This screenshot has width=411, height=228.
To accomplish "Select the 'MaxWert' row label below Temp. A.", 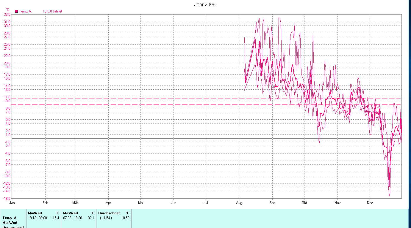I will pyautogui.click(x=10, y=222).
